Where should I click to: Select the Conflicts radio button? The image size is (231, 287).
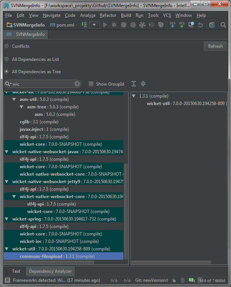[7, 46]
